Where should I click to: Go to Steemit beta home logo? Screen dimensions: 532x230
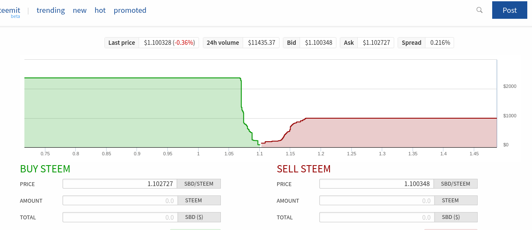click(10, 12)
